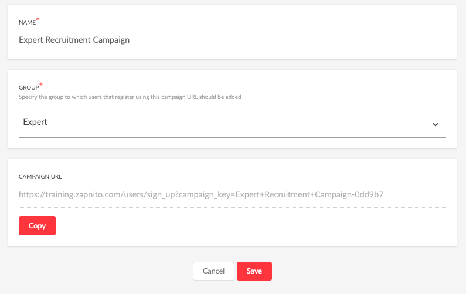466x294 pixels.
Task: Click the red asterisk beside GROUP
Action: [x=41, y=85]
